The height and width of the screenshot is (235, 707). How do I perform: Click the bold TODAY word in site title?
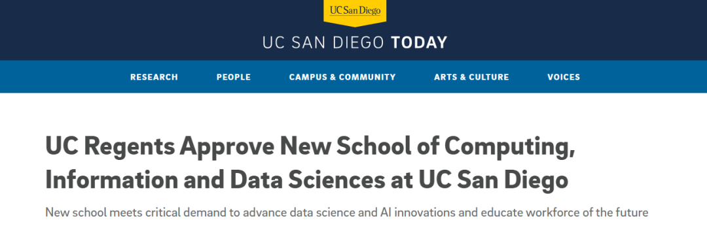click(x=419, y=42)
